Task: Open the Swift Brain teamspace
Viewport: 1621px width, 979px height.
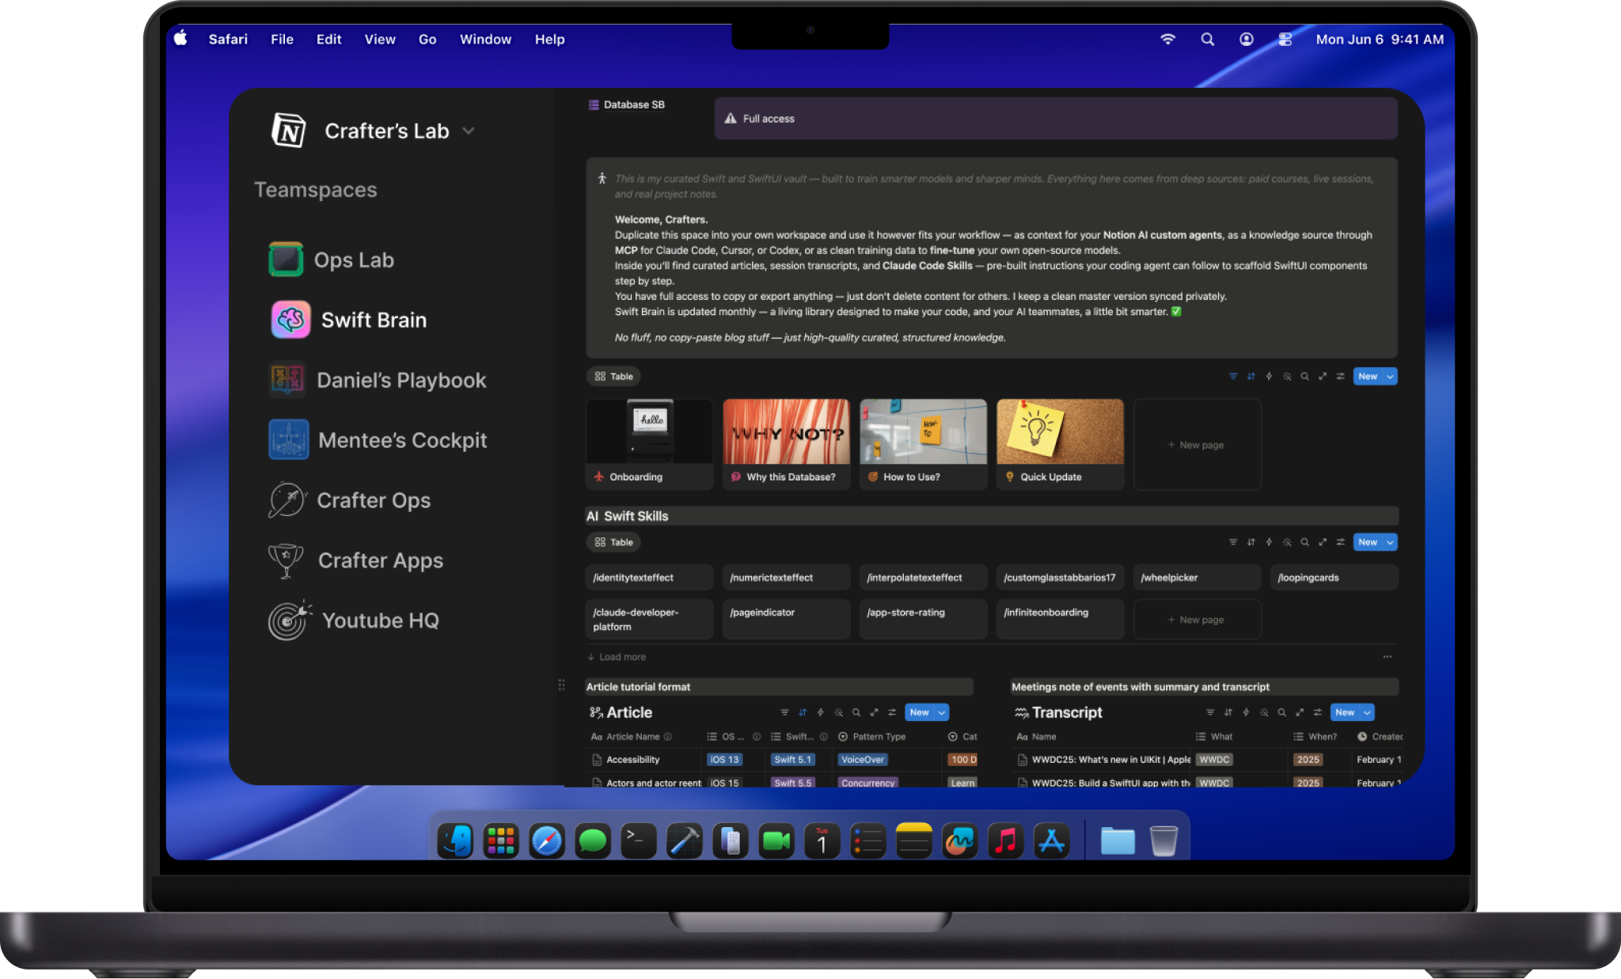Action: (348, 320)
